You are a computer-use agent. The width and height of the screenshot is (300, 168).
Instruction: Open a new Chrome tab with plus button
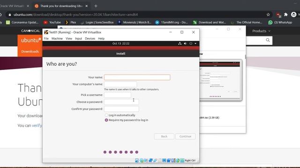click(96, 6)
